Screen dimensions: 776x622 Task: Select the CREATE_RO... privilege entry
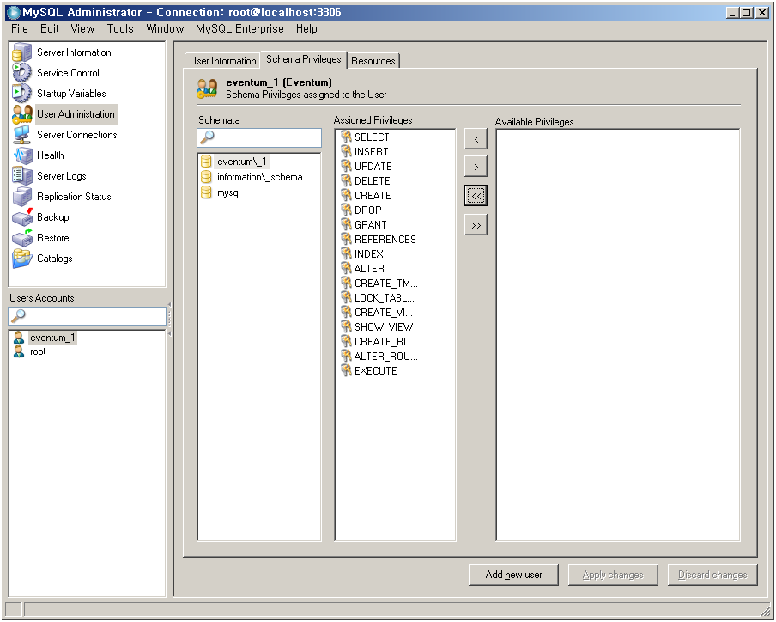tap(386, 342)
